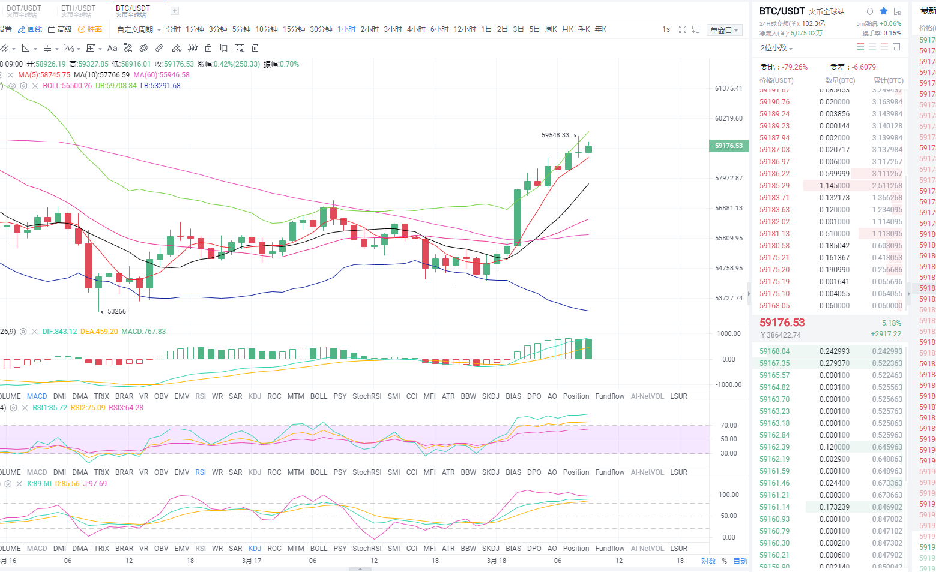Select the 4小时 timeframe

point(416,29)
